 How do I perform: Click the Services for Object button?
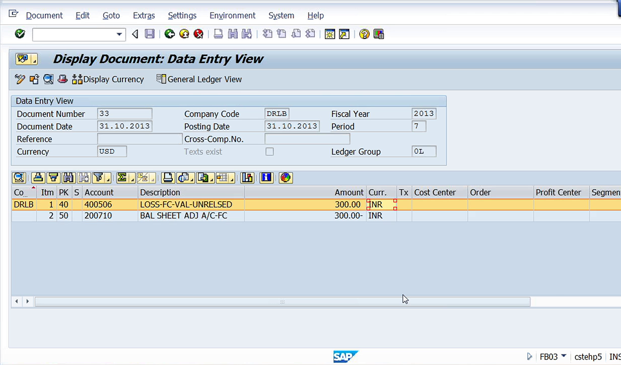pos(27,59)
